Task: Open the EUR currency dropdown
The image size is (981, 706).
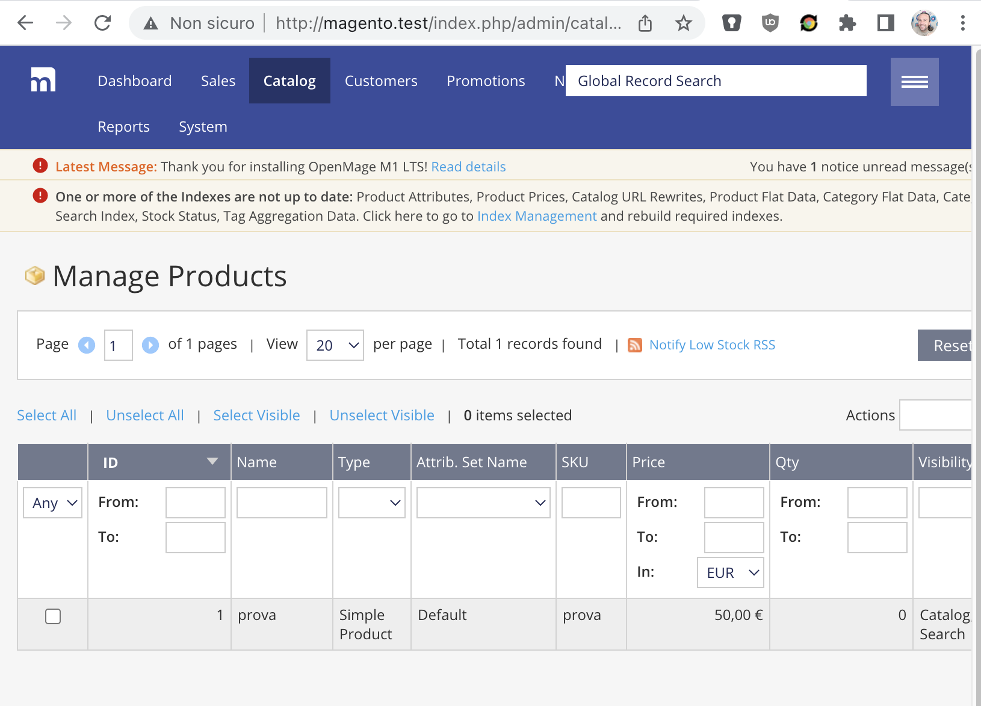Action: (x=731, y=572)
